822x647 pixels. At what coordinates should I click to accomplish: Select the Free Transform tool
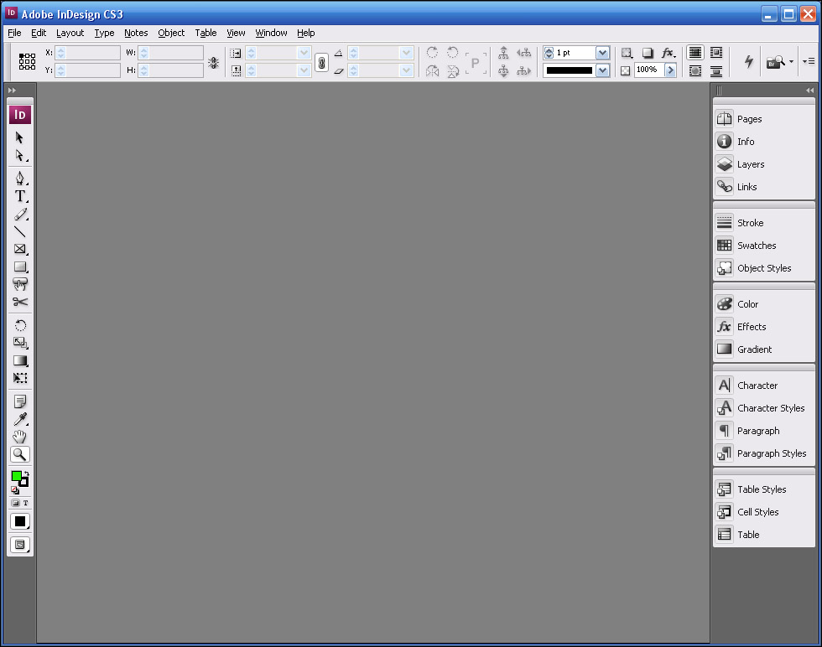coord(20,378)
